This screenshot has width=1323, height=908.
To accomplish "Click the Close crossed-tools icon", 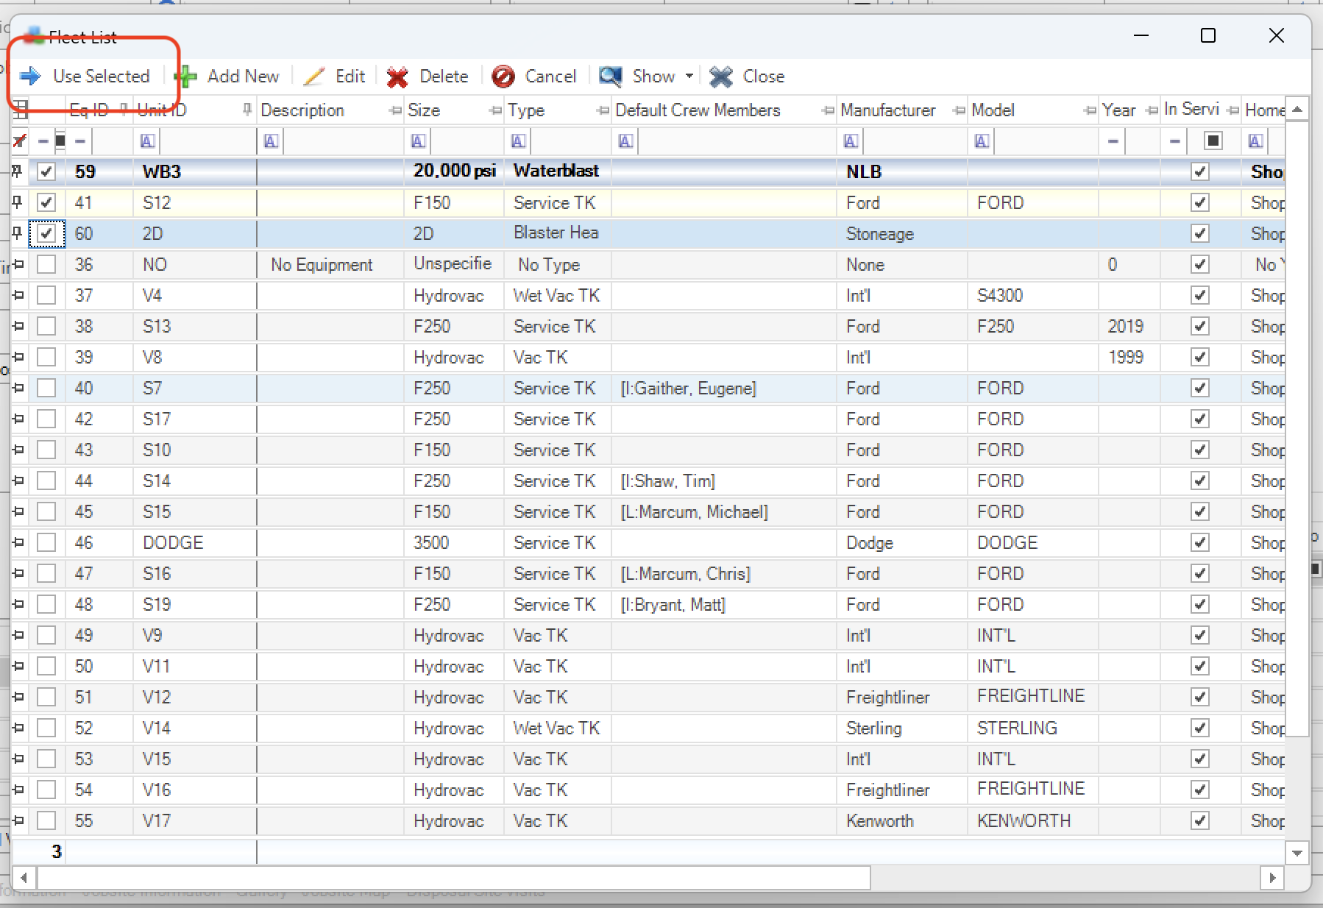I will (720, 77).
